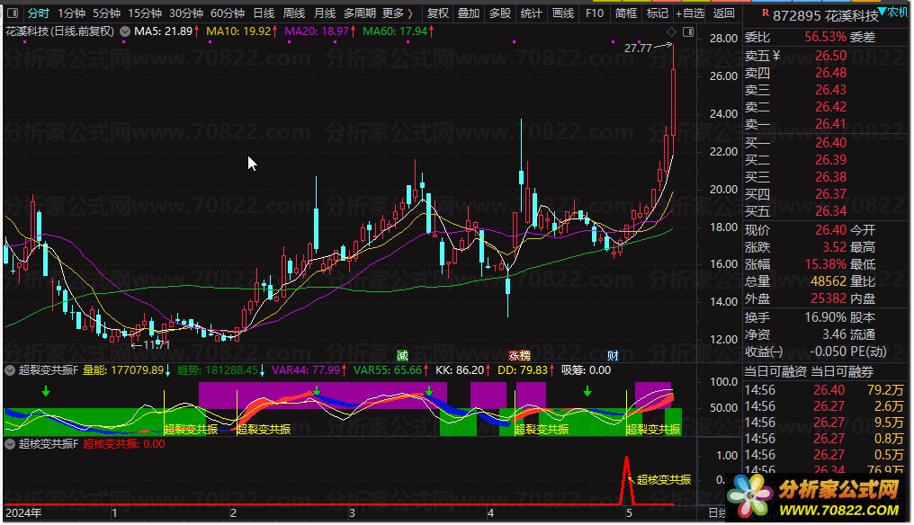Screen dimensions: 914x525
Task: Click the KK: 86.20 indicator value
Action: coord(464,370)
